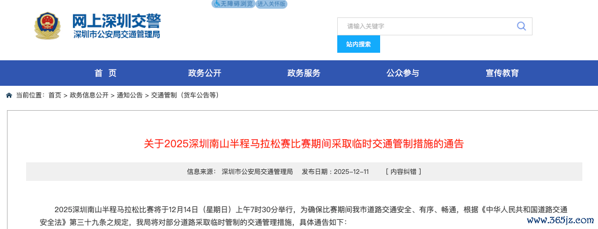Open the 公众参与 navigation item
The width and height of the screenshot is (598, 229).
tap(403, 73)
